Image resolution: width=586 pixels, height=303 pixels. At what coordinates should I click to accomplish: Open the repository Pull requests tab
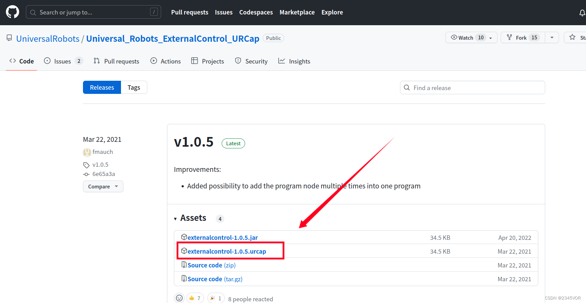click(117, 61)
